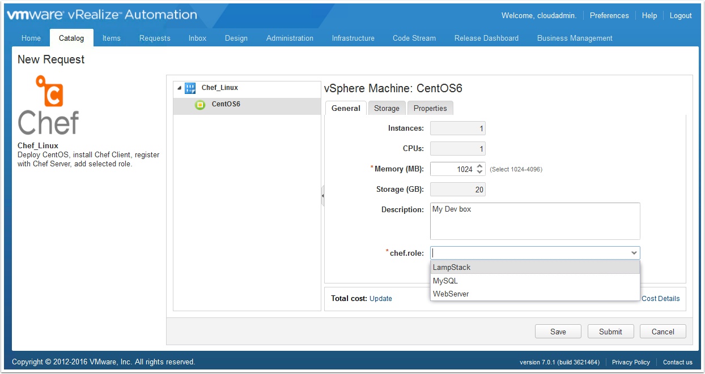
Task: Click the copyright VMware footer text
Action: point(103,362)
